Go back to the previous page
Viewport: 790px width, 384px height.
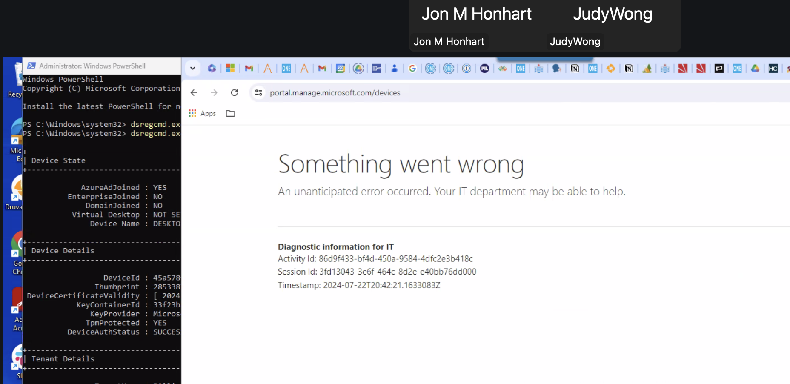click(194, 92)
